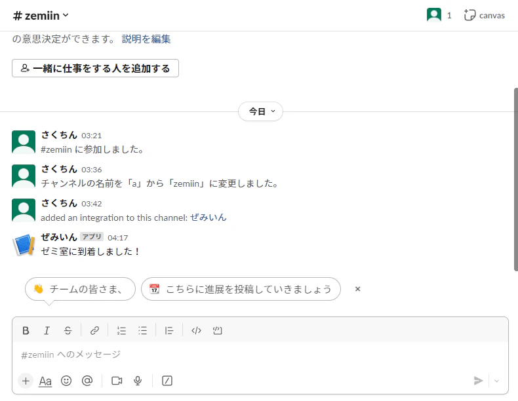This screenshot has width=518, height=401.
Task: Click さくちん avatar on 03:42 message
Action: click(x=24, y=210)
